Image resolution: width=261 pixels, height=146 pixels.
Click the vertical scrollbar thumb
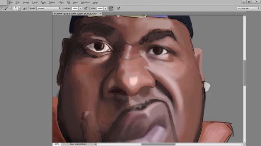244,73
